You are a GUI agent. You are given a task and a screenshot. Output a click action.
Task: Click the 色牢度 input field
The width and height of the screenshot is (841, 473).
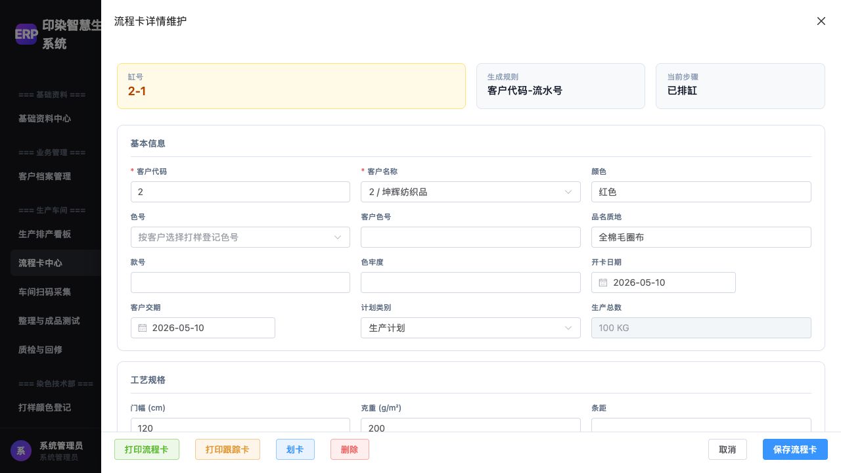[x=470, y=282]
